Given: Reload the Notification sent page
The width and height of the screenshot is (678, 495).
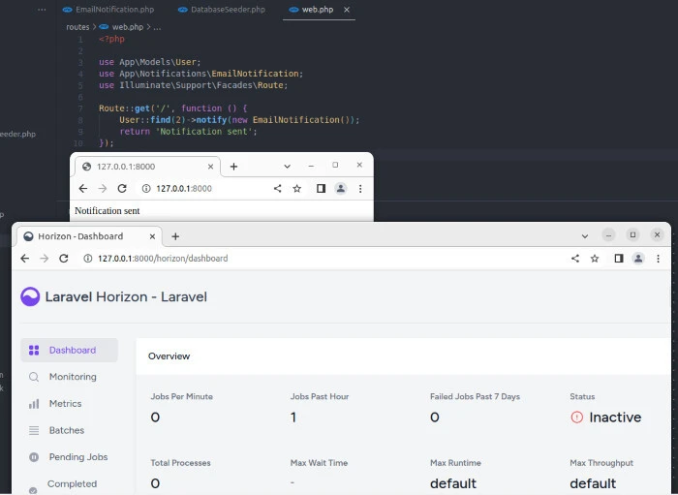Looking at the screenshot, I should (x=122, y=189).
